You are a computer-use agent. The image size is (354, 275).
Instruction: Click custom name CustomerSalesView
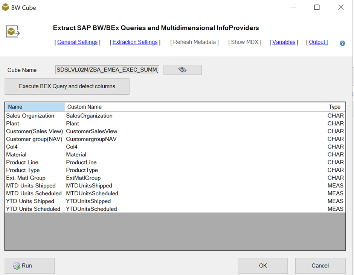(x=92, y=131)
